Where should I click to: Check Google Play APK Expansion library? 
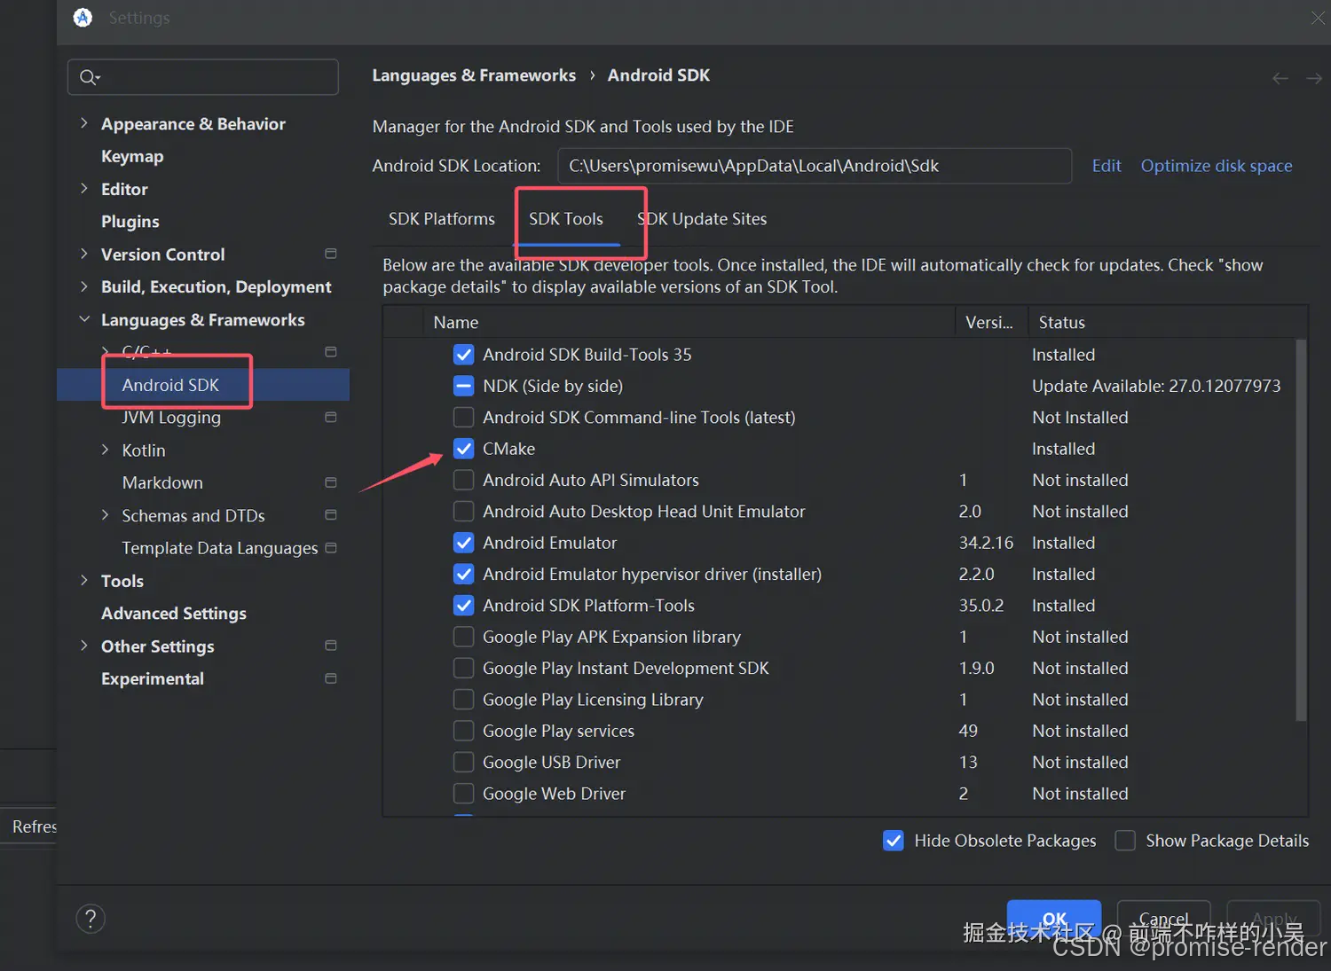pyautogui.click(x=463, y=637)
